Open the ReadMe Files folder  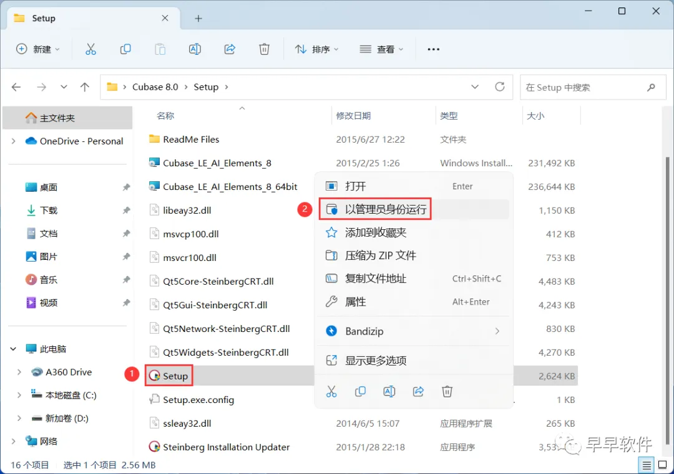pos(191,140)
